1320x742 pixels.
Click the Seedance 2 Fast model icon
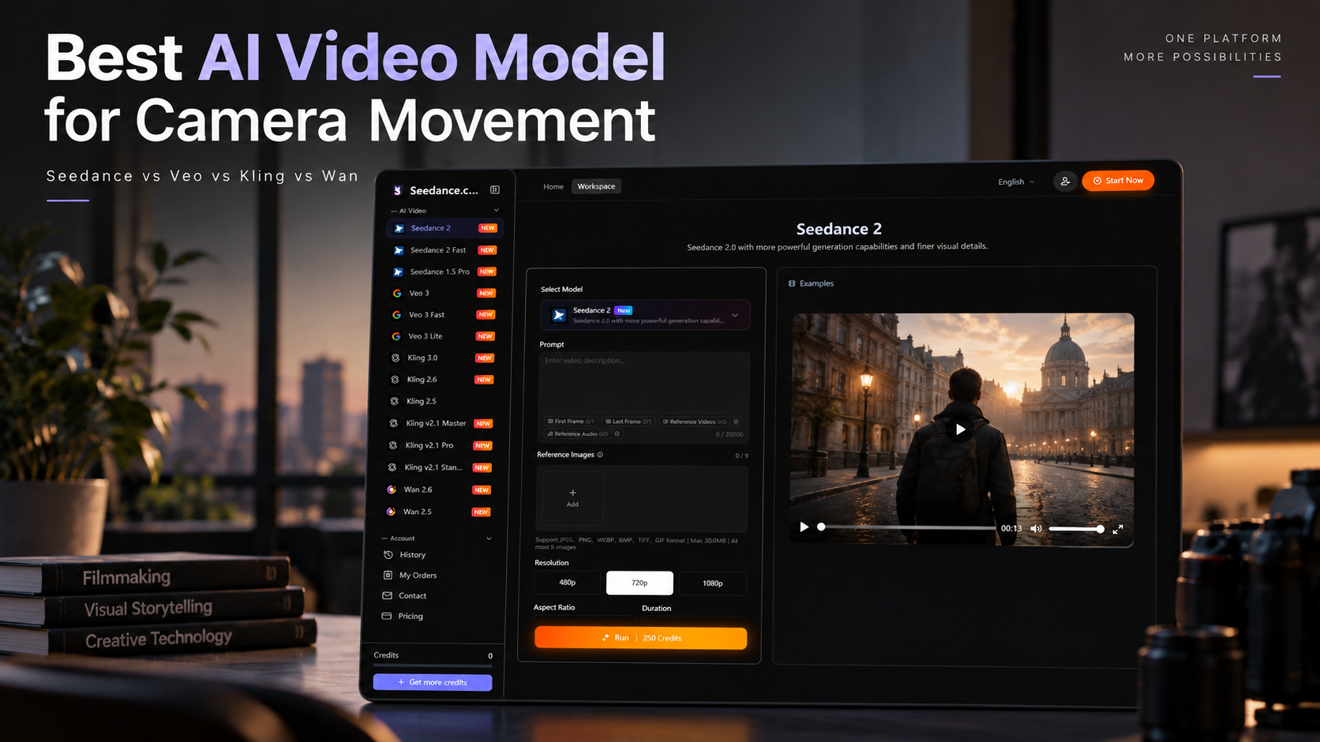point(399,250)
